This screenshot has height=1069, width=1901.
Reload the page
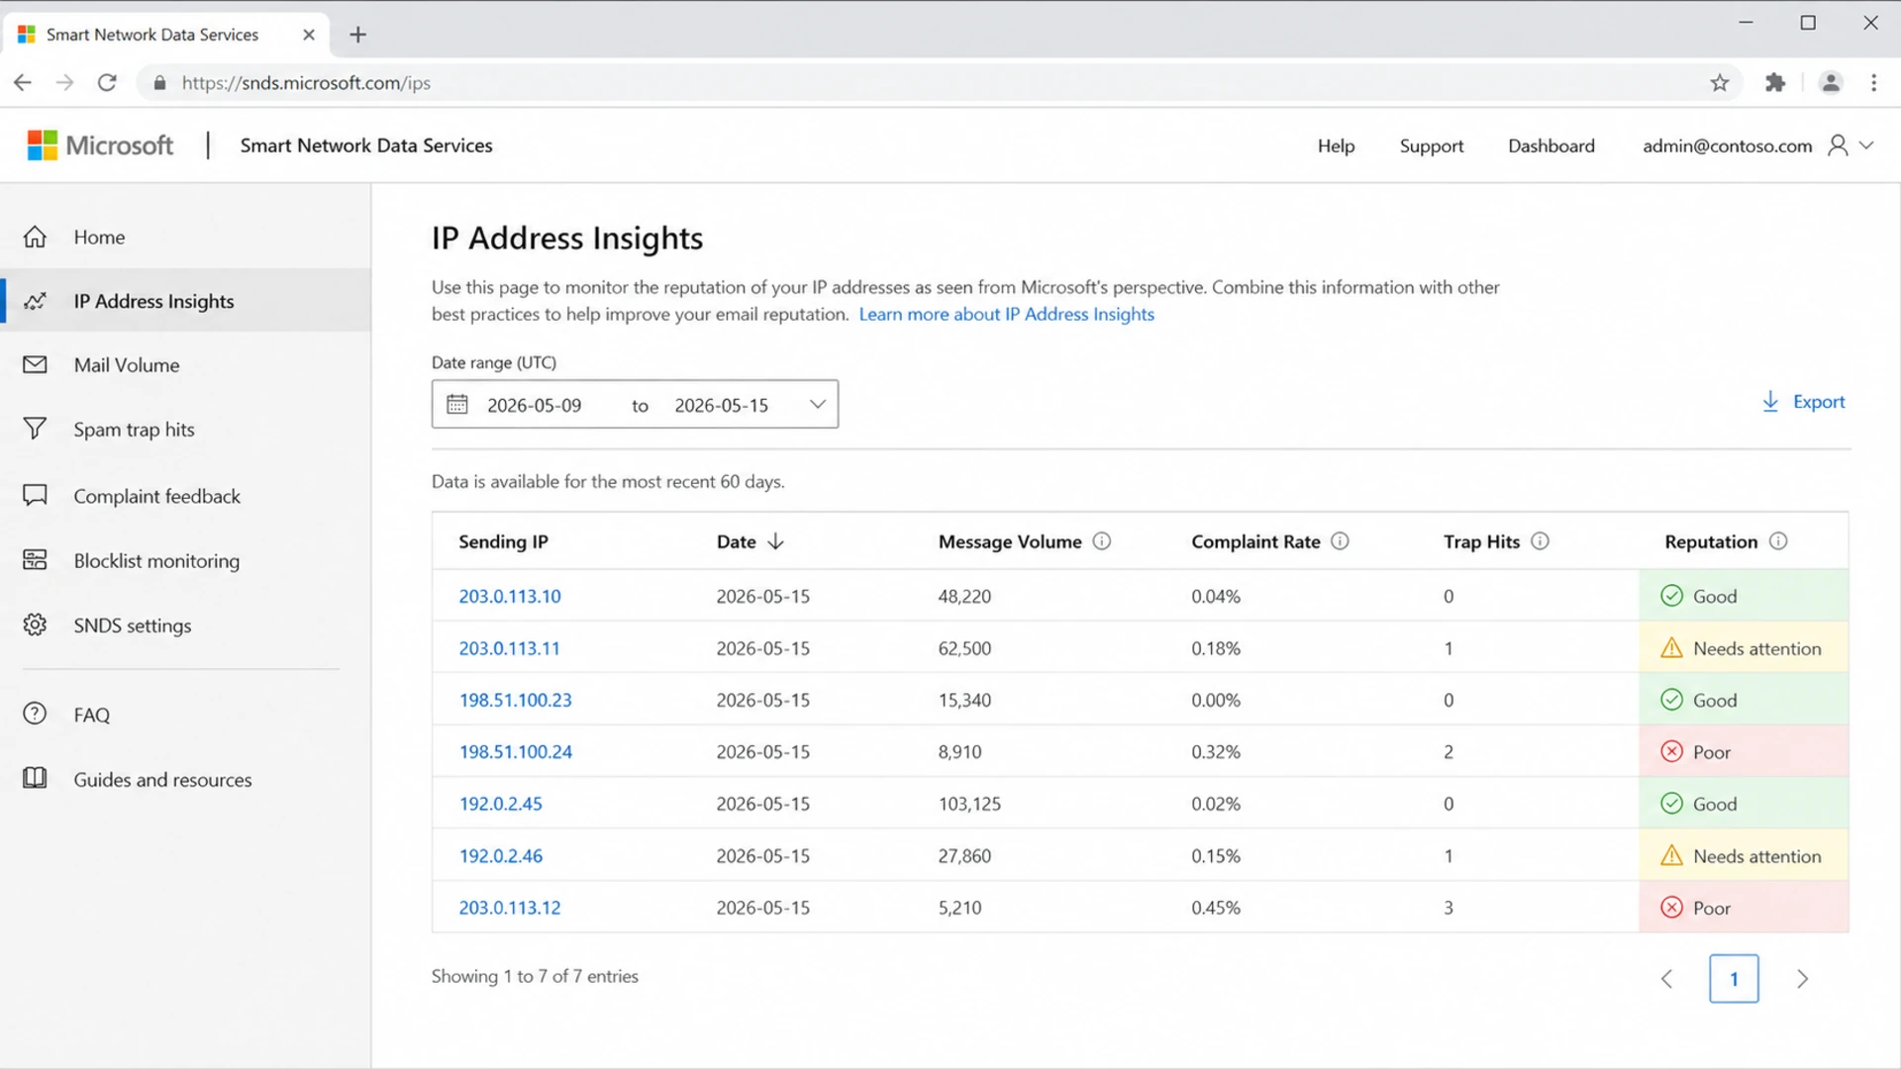[x=107, y=83]
